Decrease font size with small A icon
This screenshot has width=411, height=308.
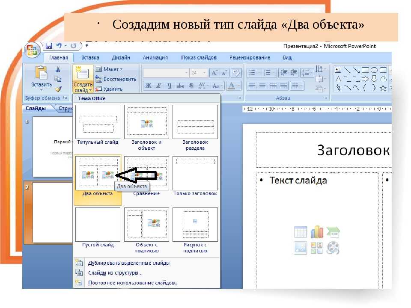point(224,73)
